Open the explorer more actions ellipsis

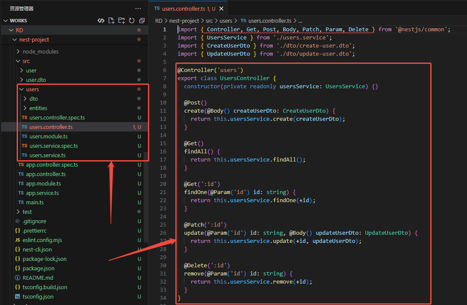[x=138, y=9]
